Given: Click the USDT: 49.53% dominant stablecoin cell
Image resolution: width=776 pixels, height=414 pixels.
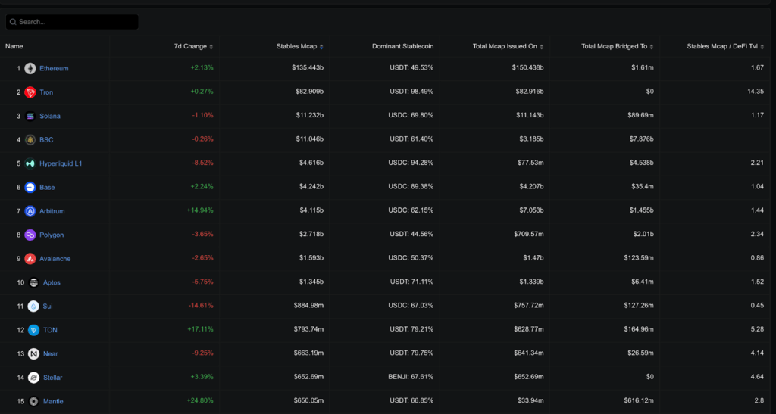Looking at the screenshot, I should coord(411,67).
